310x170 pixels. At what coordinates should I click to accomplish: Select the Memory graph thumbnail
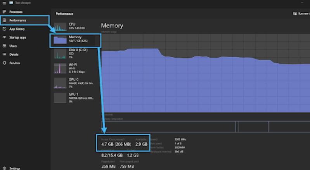pos(60,39)
